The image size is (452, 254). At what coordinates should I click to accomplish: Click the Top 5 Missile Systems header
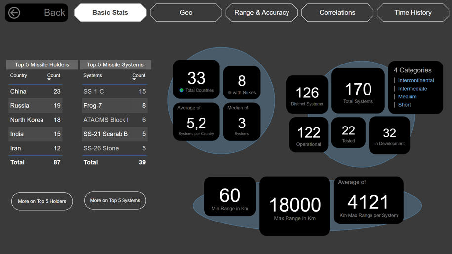pos(115,64)
